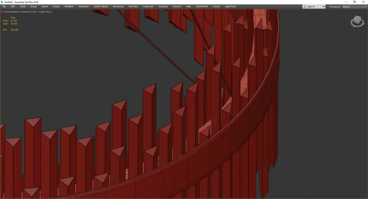
Task: Close the 3ds Max window
Action: pos(363,2)
